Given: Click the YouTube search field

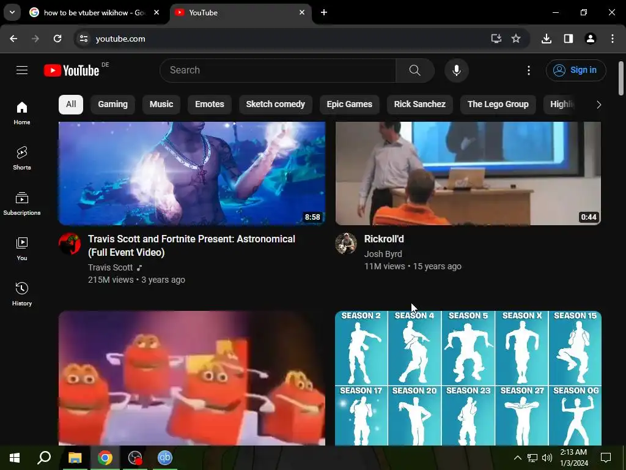Looking at the screenshot, I should click(x=278, y=70).
